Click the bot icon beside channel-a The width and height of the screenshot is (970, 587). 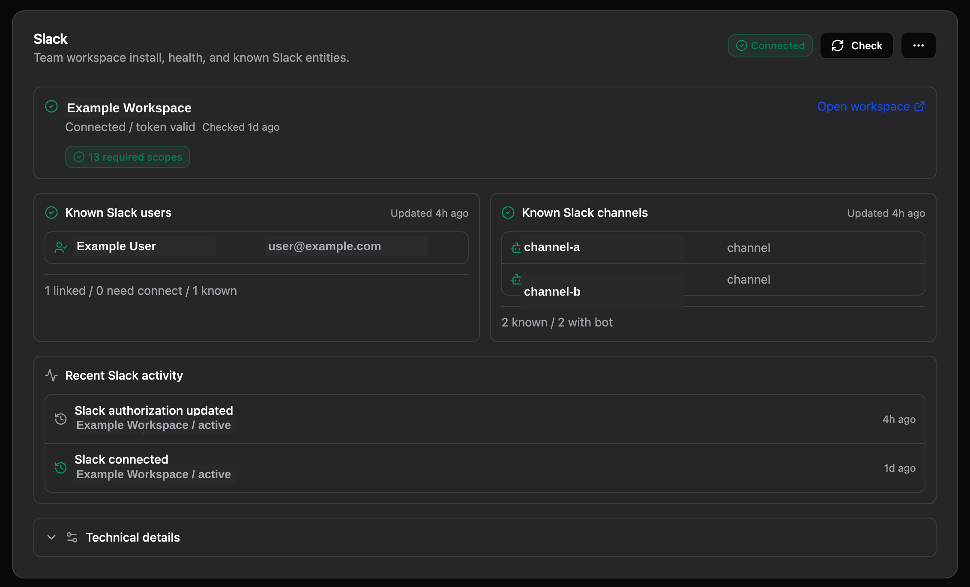516,248
